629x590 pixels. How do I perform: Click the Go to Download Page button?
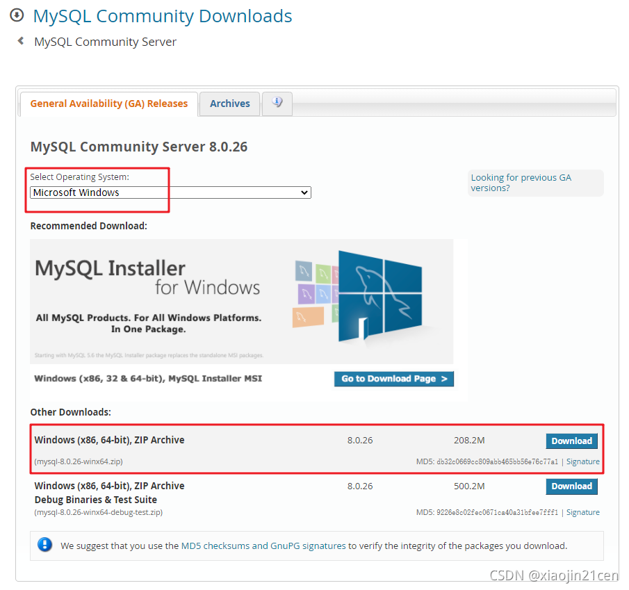pos(394,379)
